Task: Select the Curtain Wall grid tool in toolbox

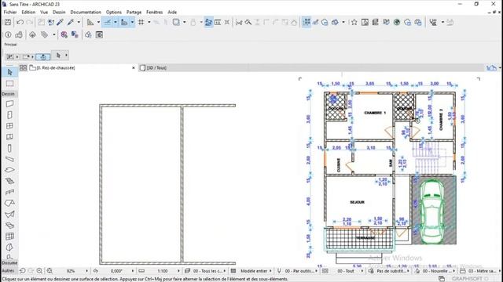Action: (9, 237)
